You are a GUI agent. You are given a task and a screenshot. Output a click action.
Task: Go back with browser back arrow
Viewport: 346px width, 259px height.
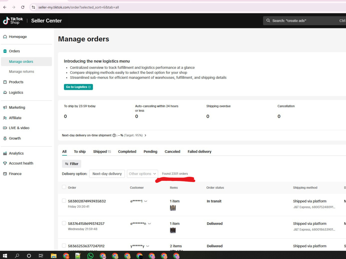[5, 7]
